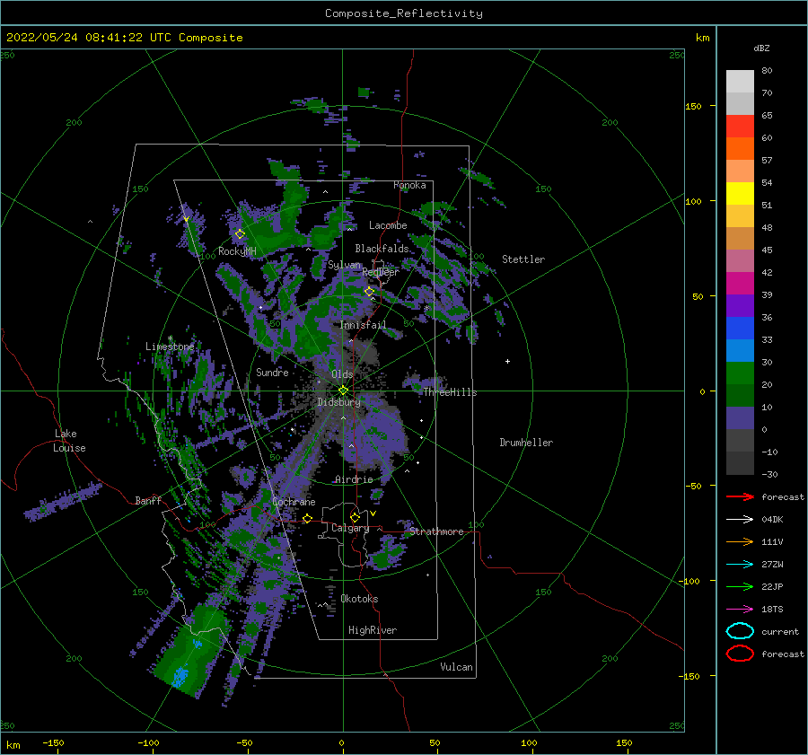The height and width of the screenshot is (755, 808).
Task: Click the 2022/05/24 08:41:22 UTC timestamp
Action: click(x=125, y=38)
